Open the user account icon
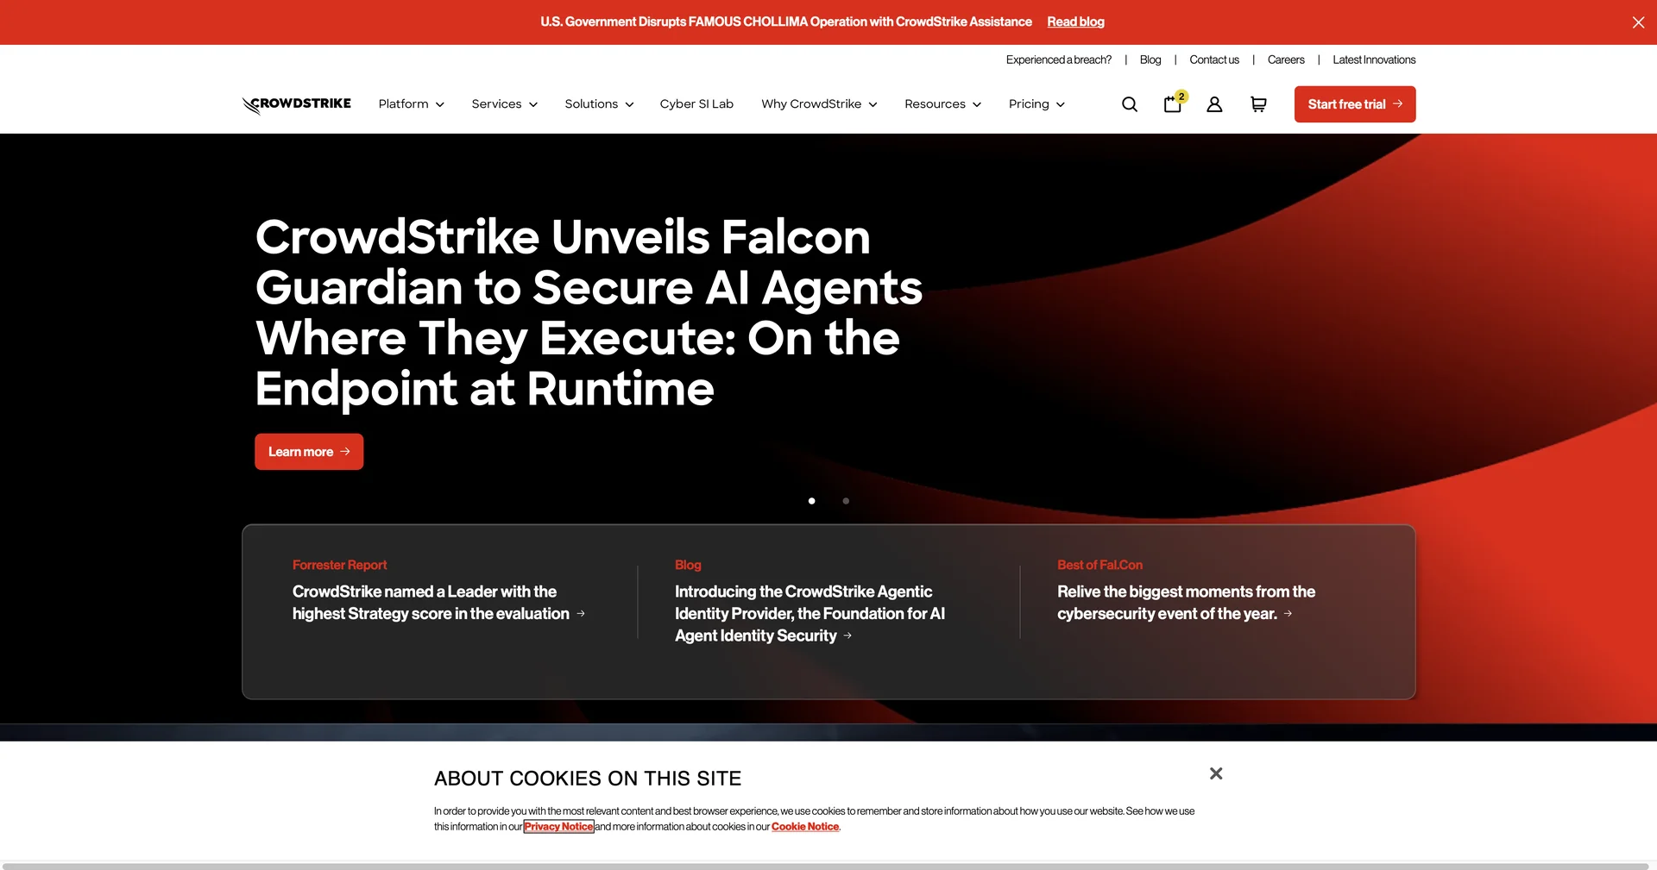 1214,104
